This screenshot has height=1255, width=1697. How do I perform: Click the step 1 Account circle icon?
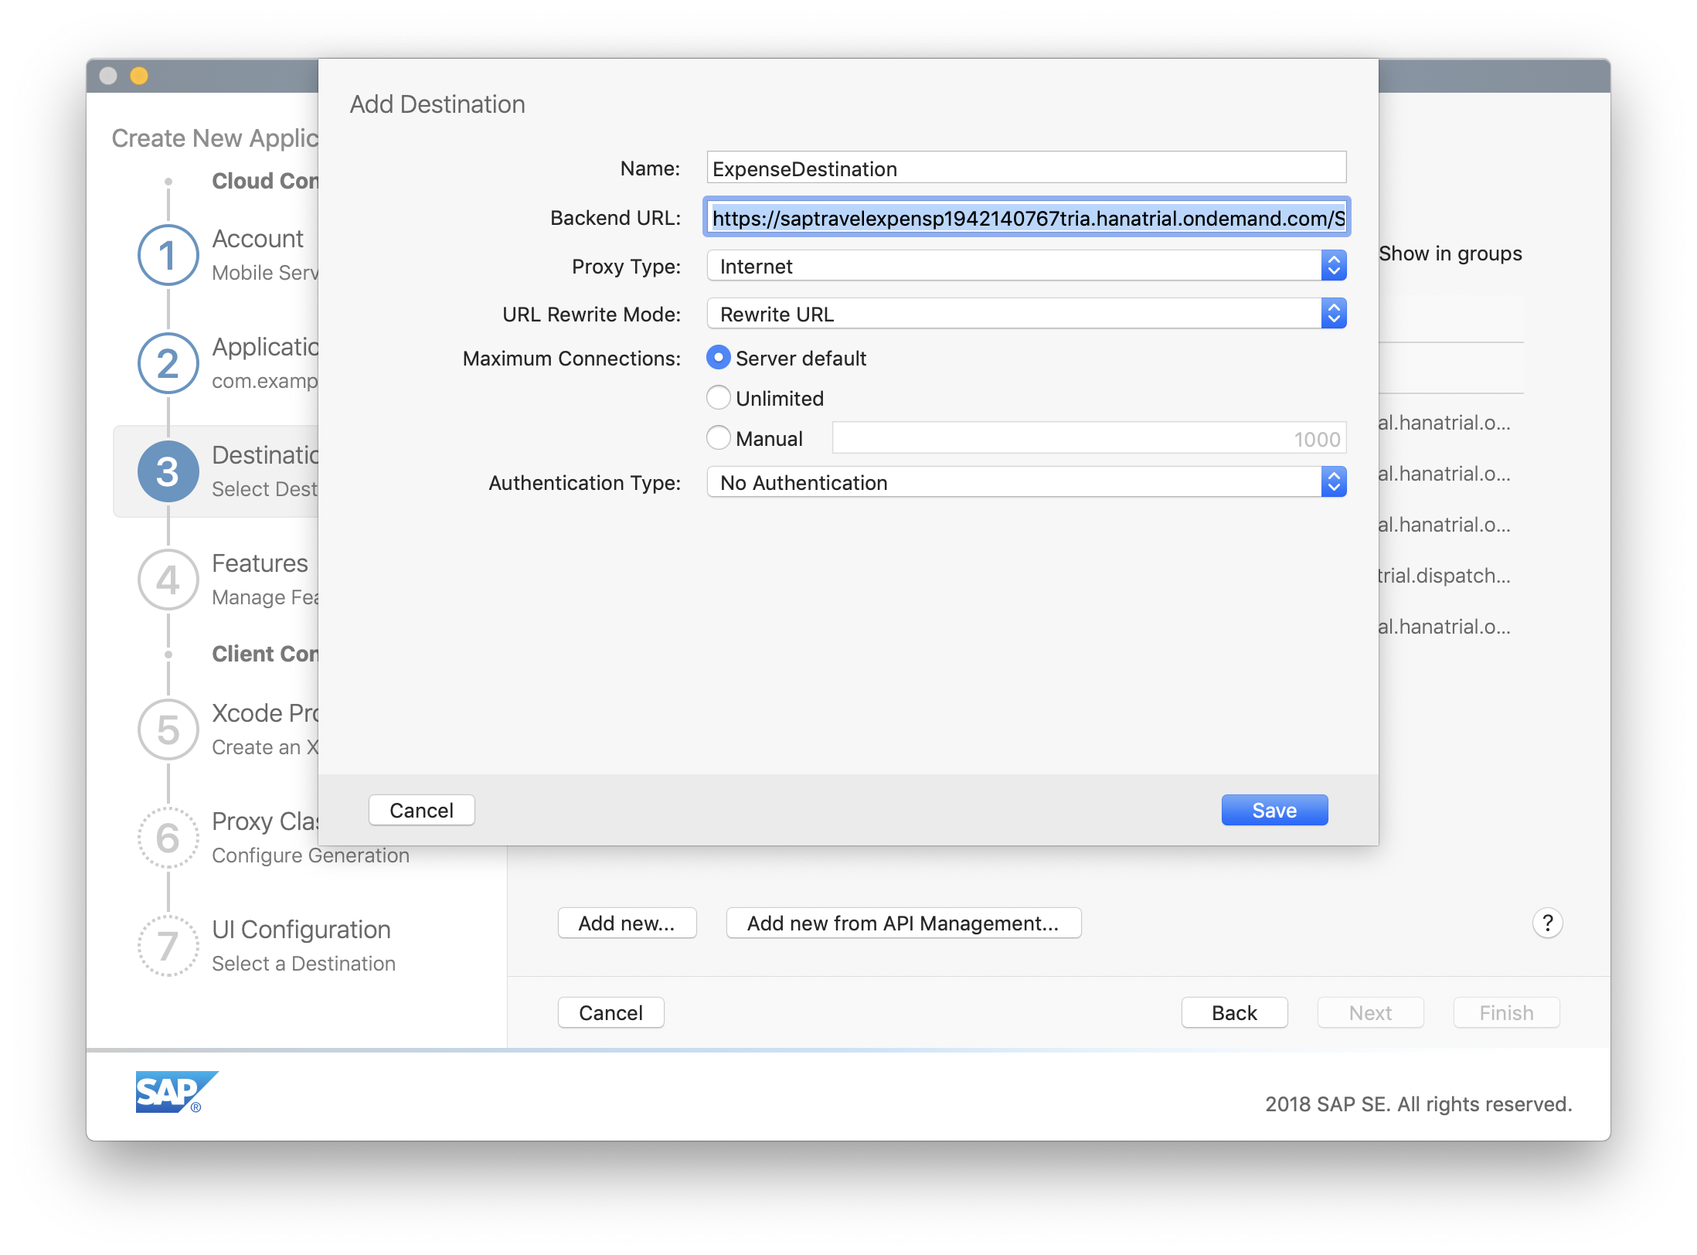coord(168,255)
